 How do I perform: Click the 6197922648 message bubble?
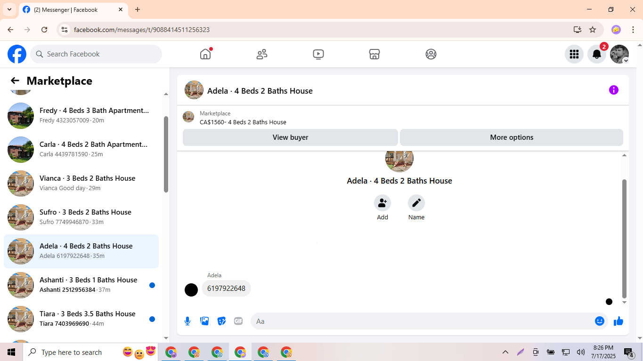[x=226, y=289]
